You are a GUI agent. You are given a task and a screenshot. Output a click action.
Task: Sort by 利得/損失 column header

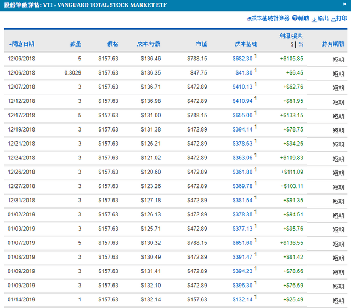click(291, 36)
